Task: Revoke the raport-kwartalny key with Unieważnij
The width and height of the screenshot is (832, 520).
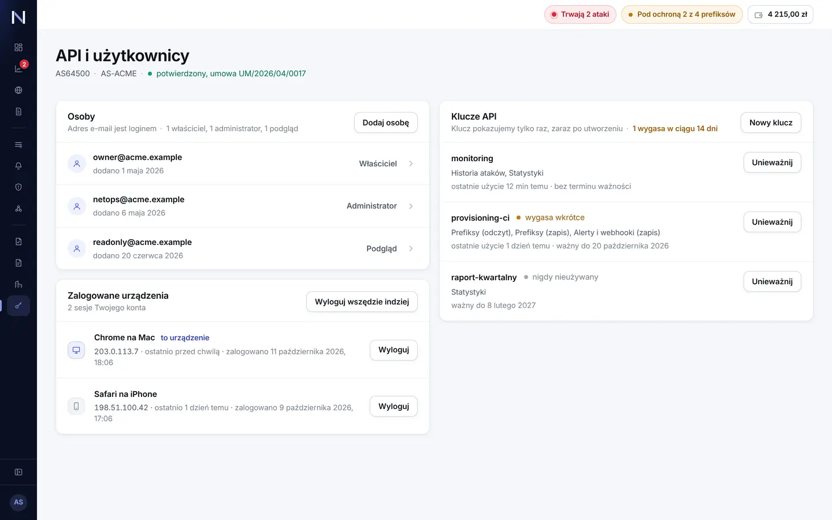Action: 772,281
